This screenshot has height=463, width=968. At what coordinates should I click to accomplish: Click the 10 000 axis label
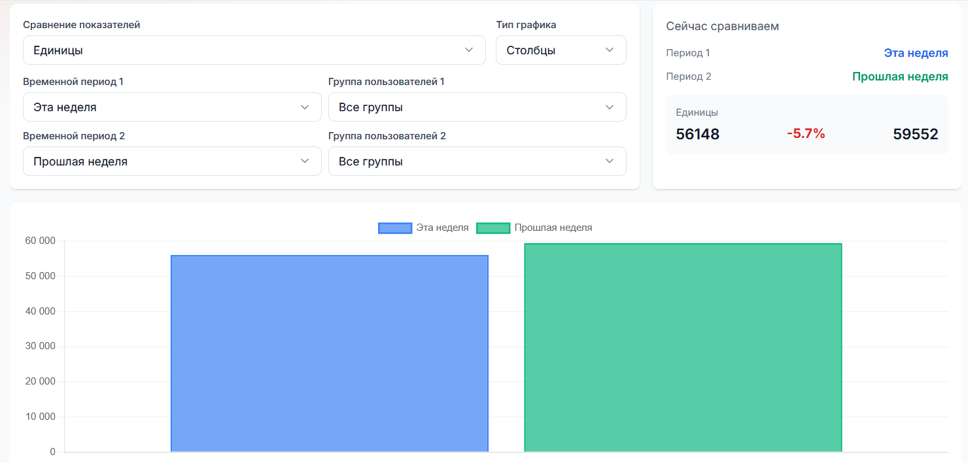[40, 417]
